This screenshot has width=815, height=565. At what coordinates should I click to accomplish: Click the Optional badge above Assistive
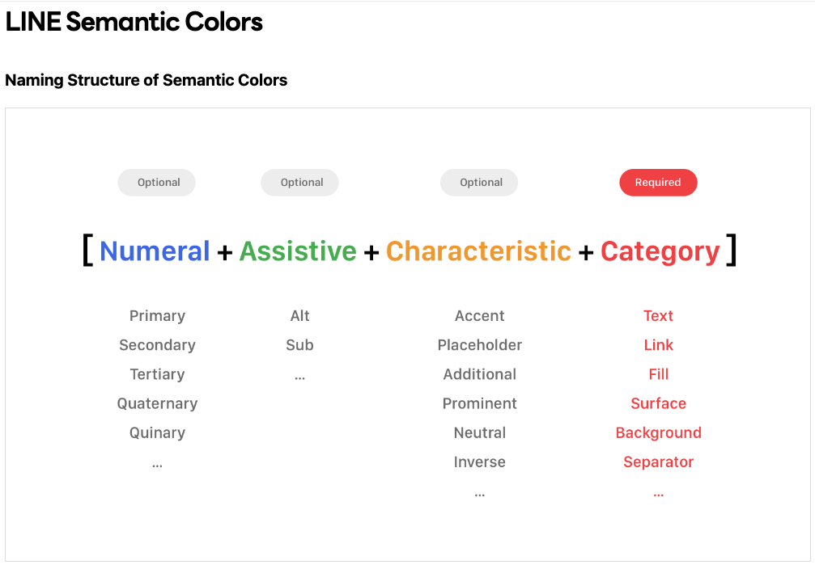tap(300, 183)
